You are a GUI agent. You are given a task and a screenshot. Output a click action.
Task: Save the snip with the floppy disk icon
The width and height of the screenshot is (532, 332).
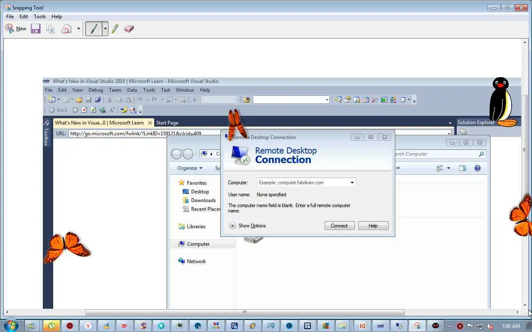(x=36, y=29)
